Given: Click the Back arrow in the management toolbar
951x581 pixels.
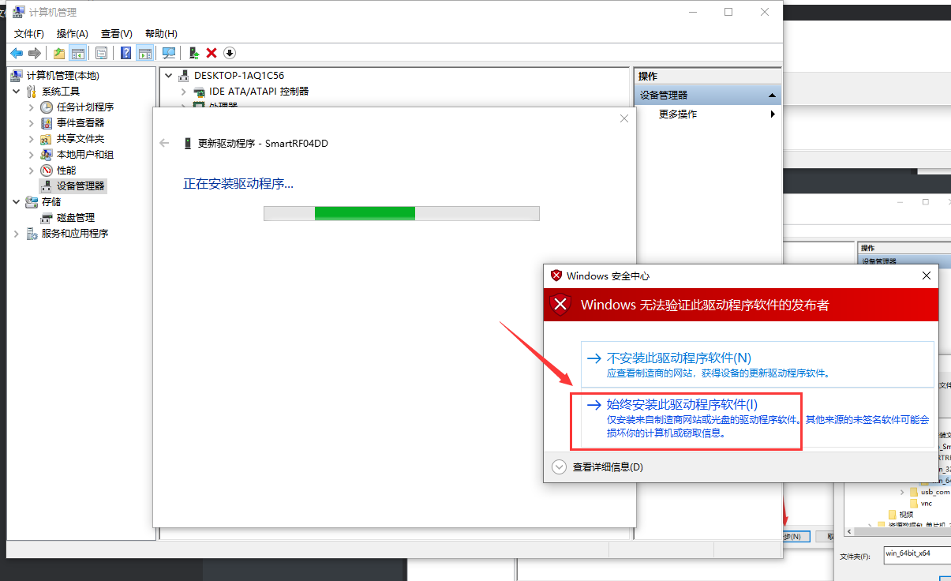Looking at the screenshot, I should tap(17, 53).
